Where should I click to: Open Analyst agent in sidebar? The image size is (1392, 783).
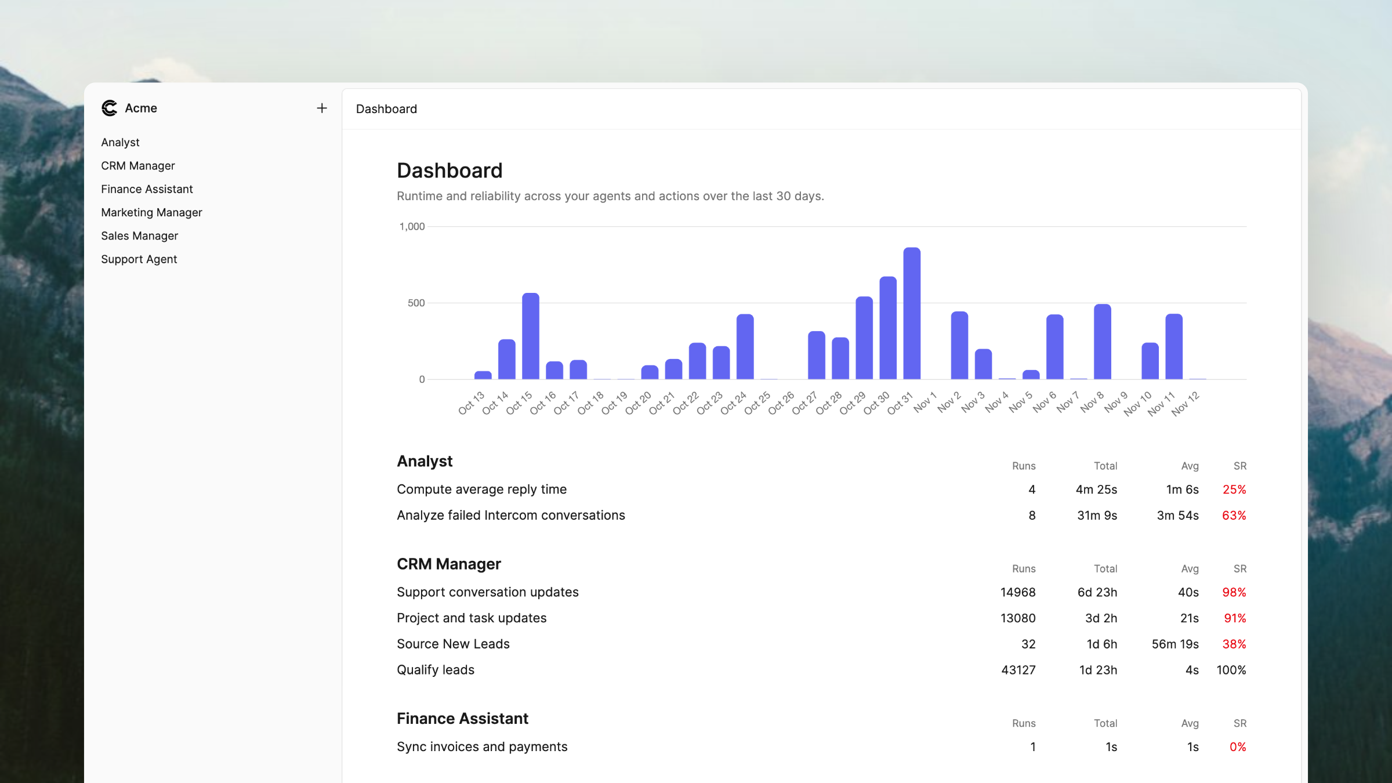coord(120,142)
